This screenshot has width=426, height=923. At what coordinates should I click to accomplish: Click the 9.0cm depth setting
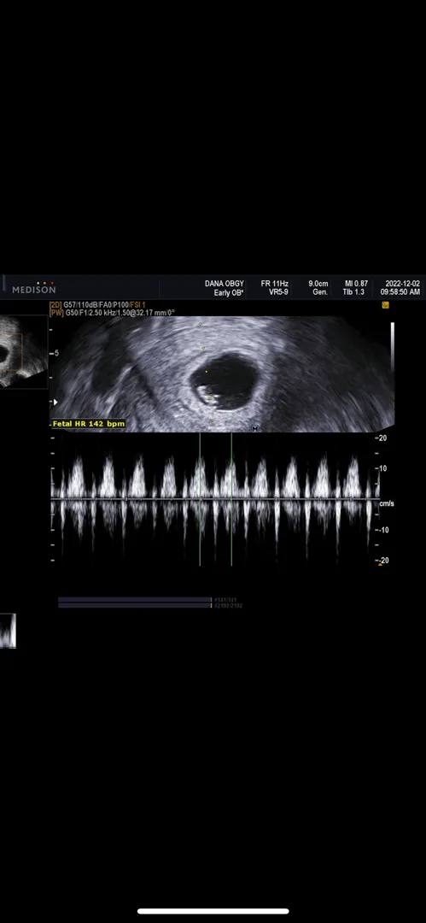(318, 284)
